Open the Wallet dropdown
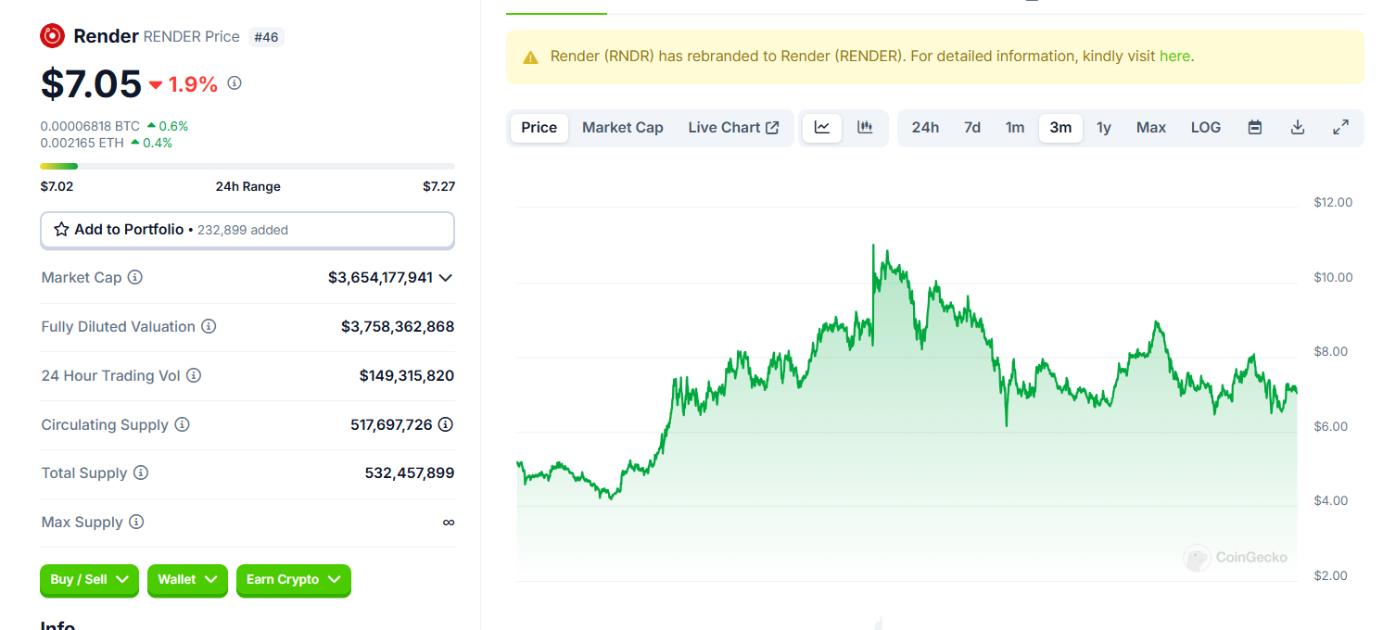The width and height of the screenshot is (1383, 630). [x=187, y=580]
